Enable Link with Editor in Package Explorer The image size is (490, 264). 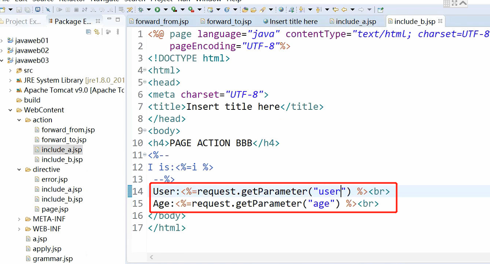point(96,32)
